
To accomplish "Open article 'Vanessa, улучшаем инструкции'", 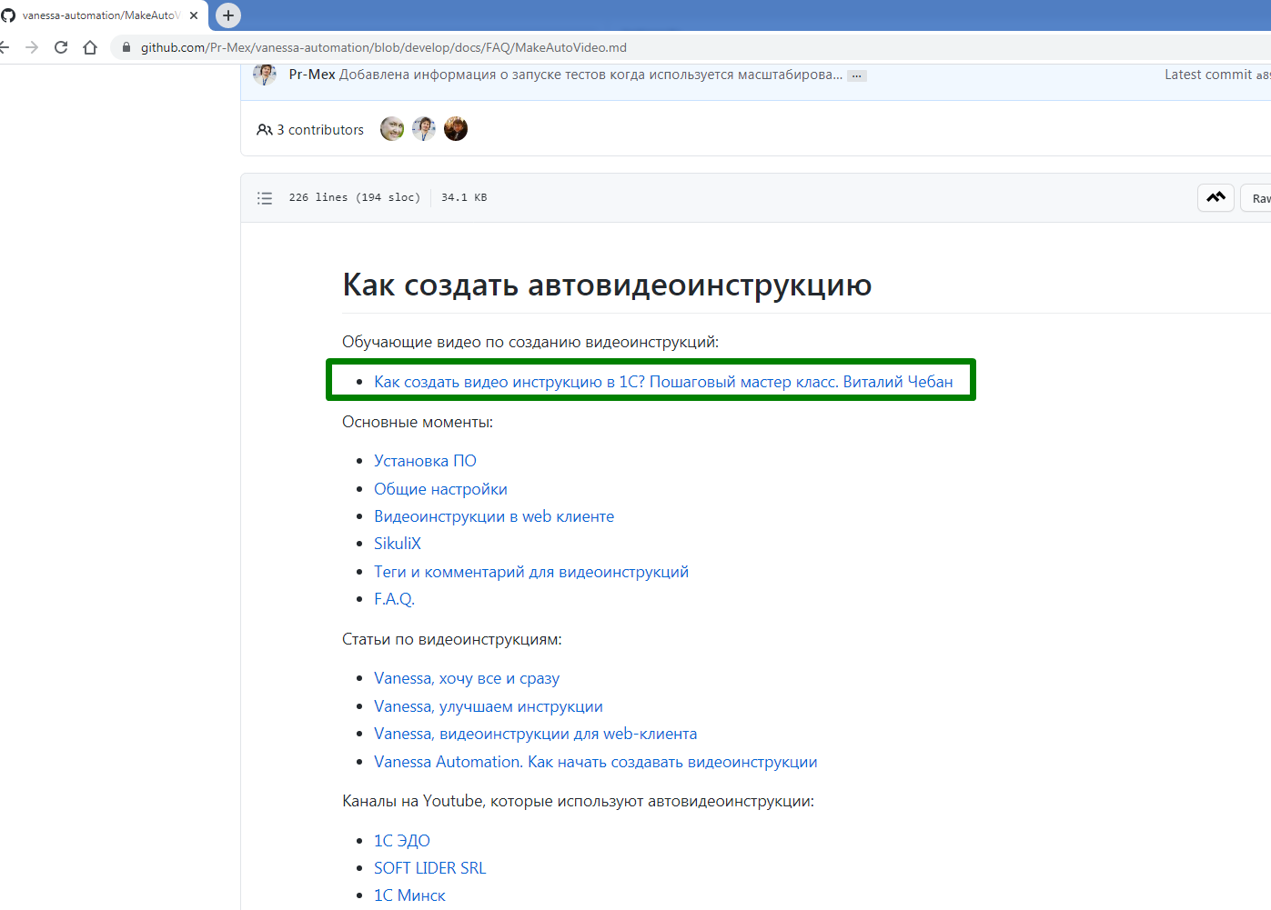I will [x=489, y=706].
